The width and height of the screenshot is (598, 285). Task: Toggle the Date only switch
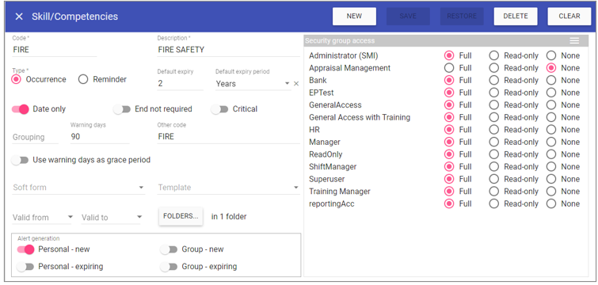tap(21, 109)
